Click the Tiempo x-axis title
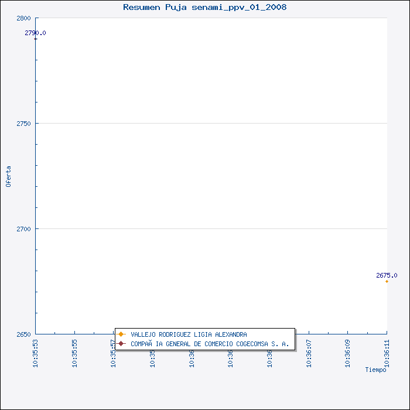The width and height of the screenshot is (410, 410). (375, 370)
